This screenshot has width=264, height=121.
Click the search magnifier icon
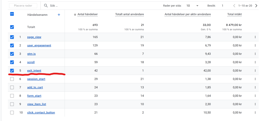pos(46,6)
